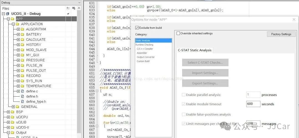Click the APPLICATION folder icon
Viewport: 299px width, 138px height.
17,24
